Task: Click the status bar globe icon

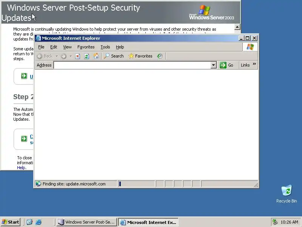Action: click(39, 184)
